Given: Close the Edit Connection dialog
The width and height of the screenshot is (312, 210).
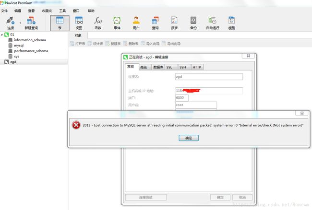Looking at the screenshot, I should [248, 56].
